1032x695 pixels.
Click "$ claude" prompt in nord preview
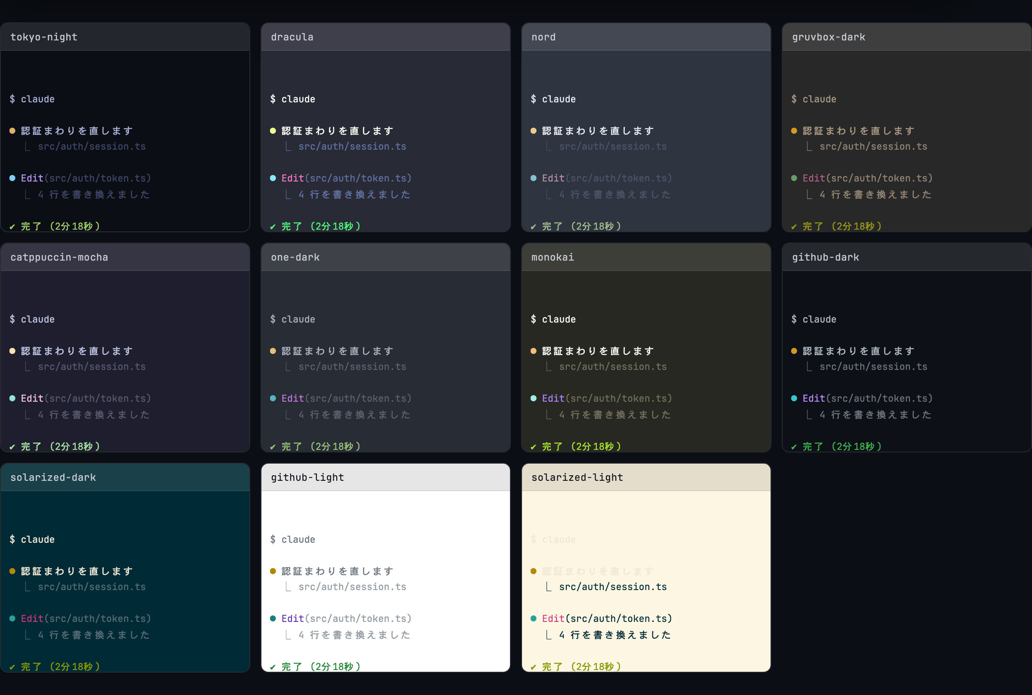553,99
